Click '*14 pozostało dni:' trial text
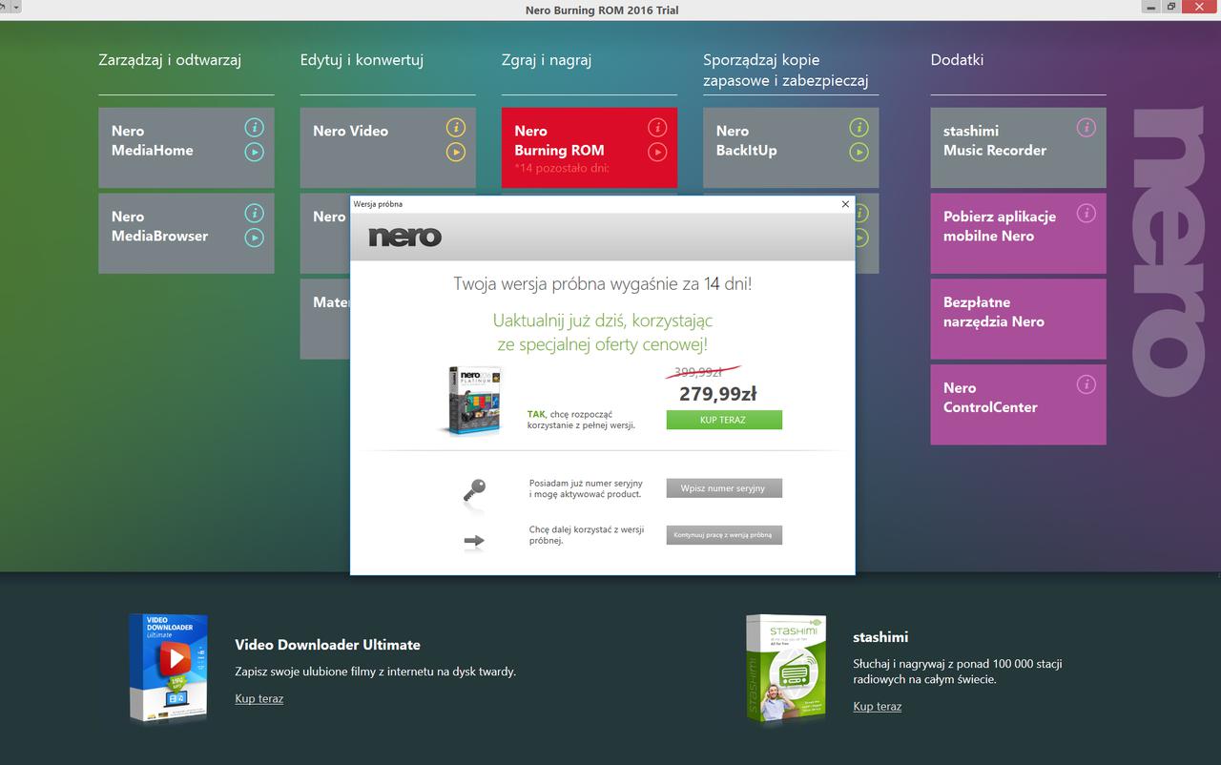Image resolution: width=1221 pixels, height=765 pixels. point(562,168)
